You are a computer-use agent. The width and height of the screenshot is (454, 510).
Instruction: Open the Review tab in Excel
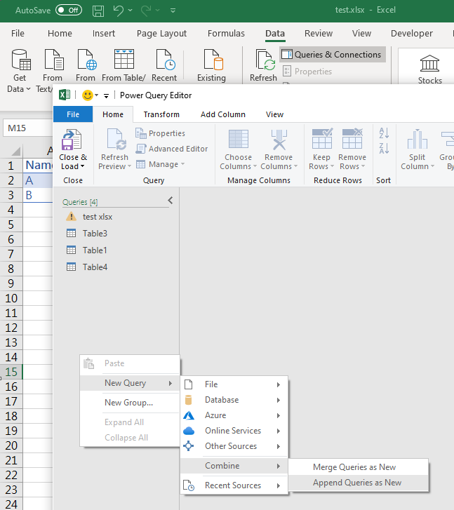click(319, 33)
